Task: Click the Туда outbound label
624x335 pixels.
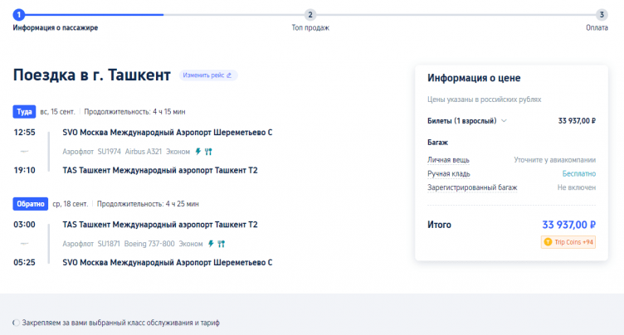Action: 24,112
